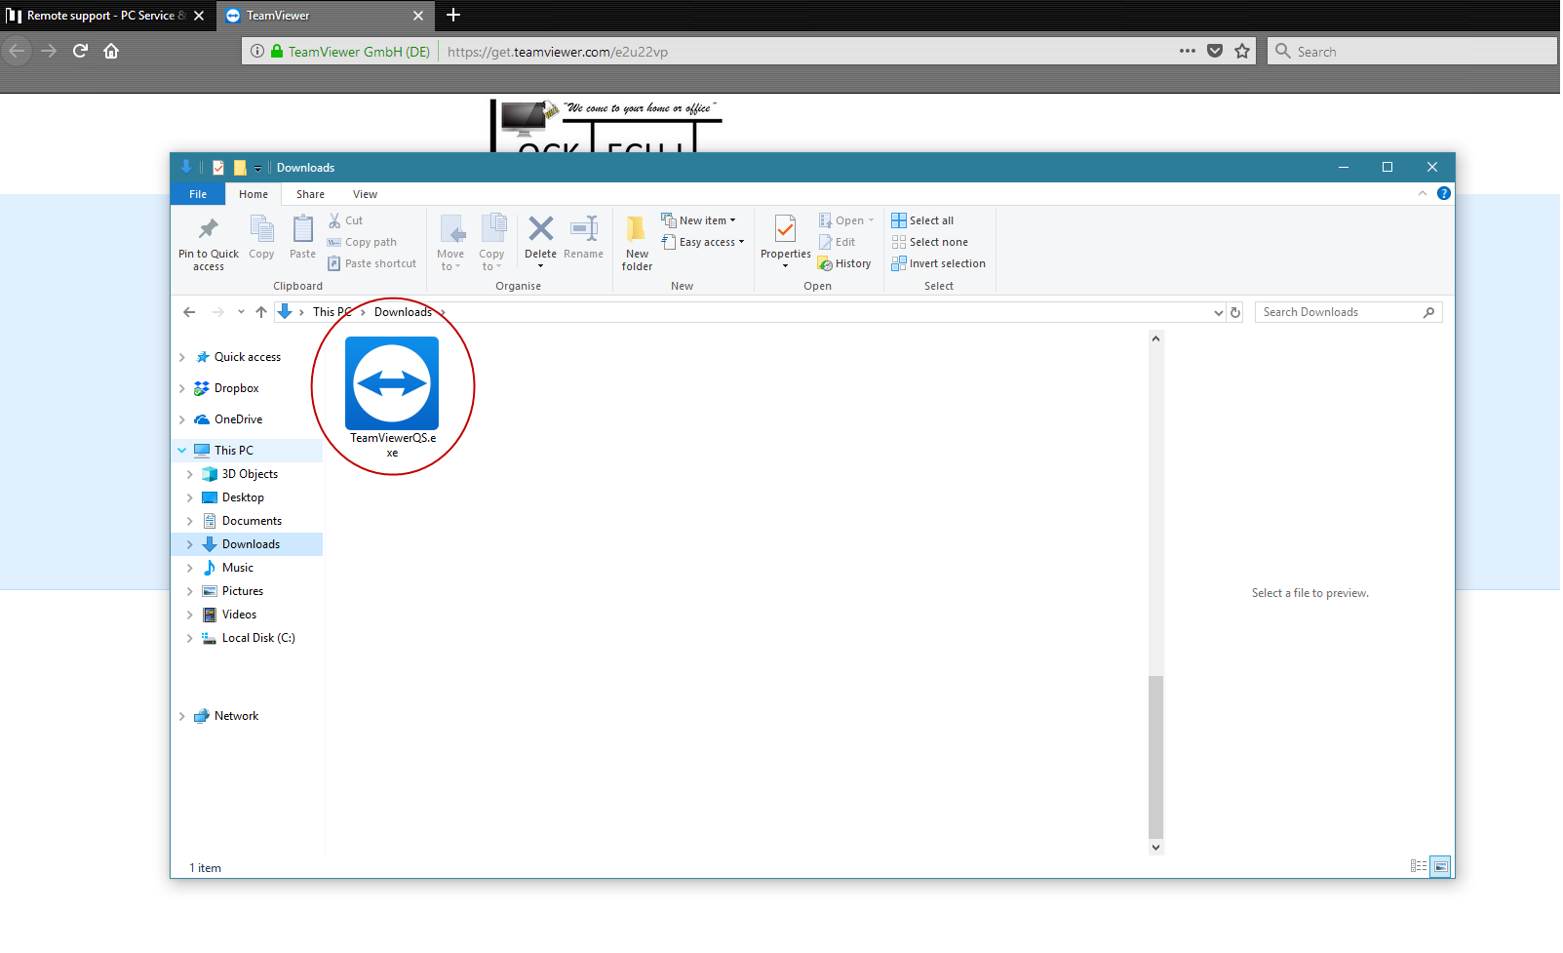Image resolution: width=1563 pixels, height=953 pixels.
Task: Click Edit in the ribbon
Action: (837, 242)
